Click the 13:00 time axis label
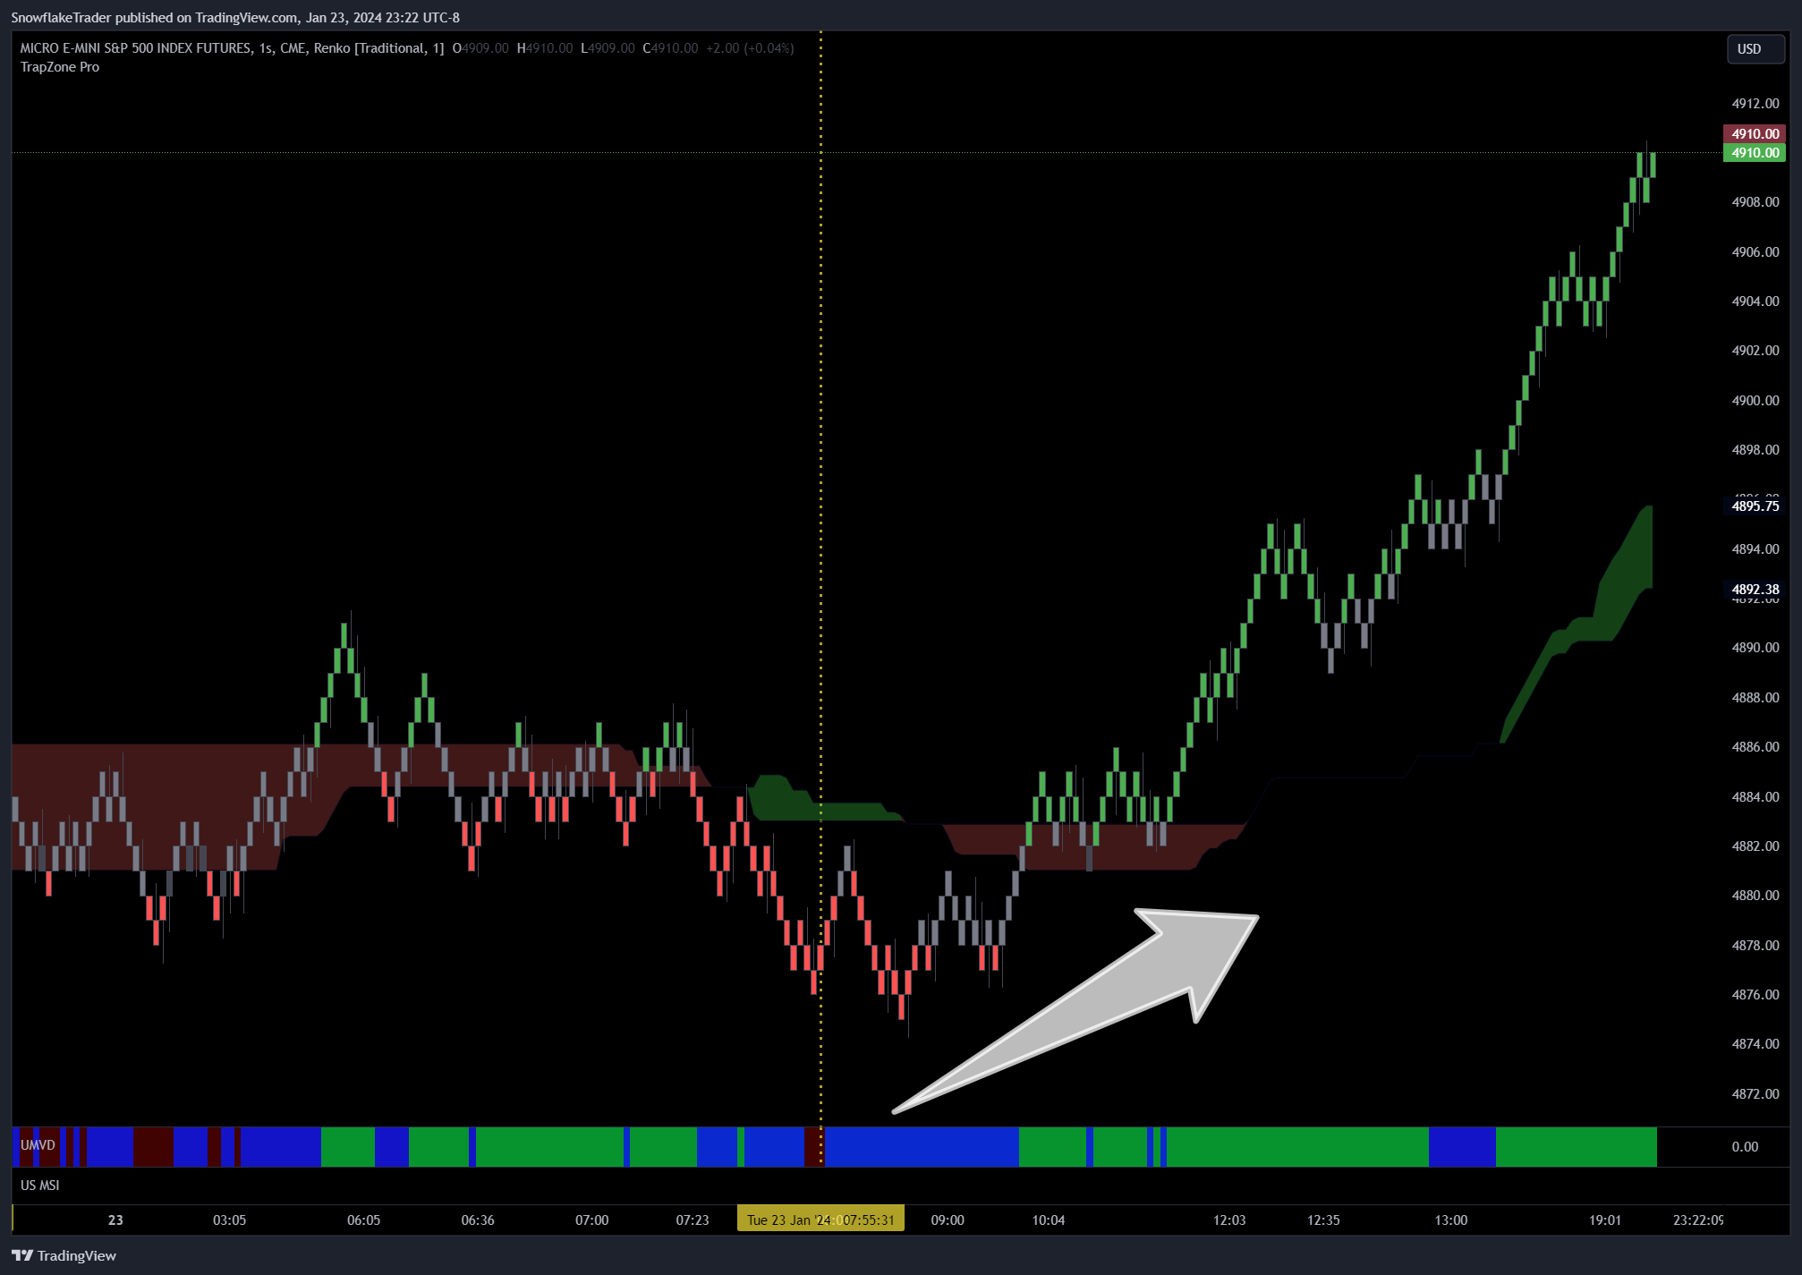Viewport: 1802px width, 1275px height. [1451, 1220]
